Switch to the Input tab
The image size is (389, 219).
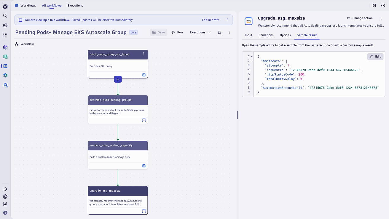pyautogui.click(x=248, y=35)
